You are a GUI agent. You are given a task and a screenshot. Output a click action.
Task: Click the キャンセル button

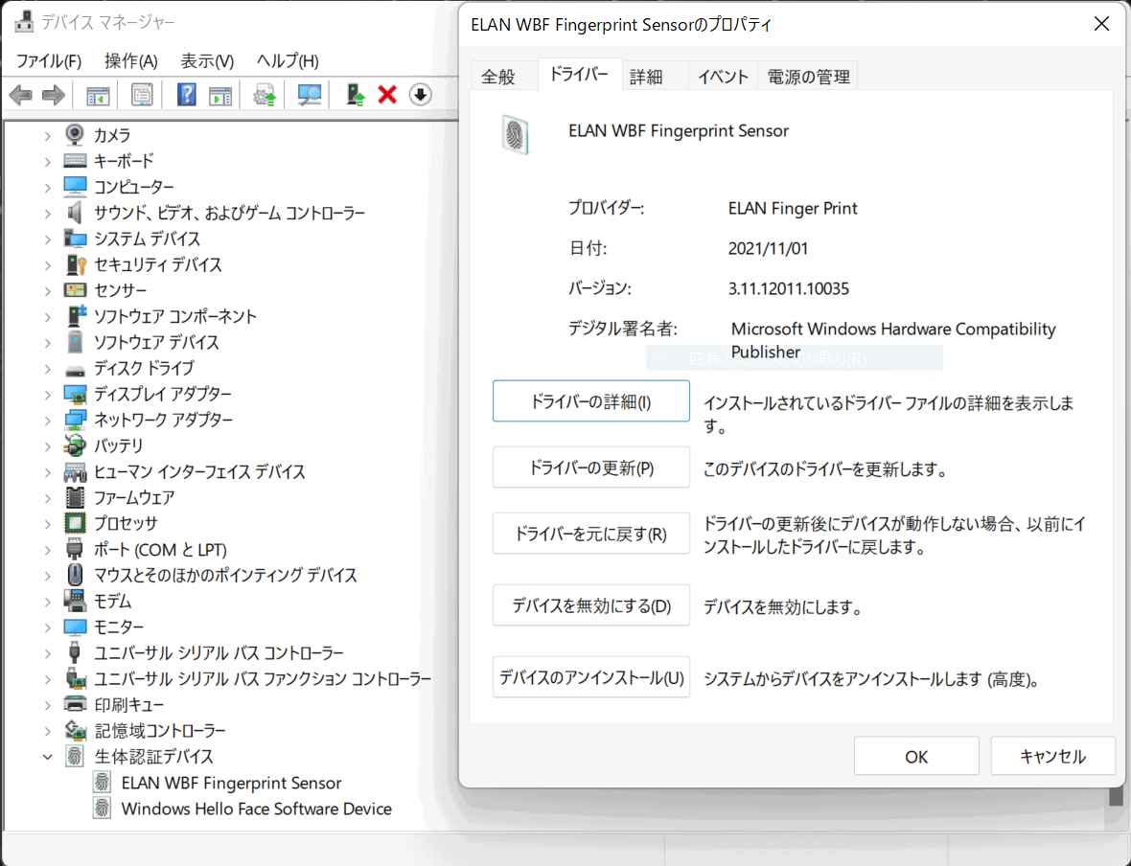pos(1052,757)
